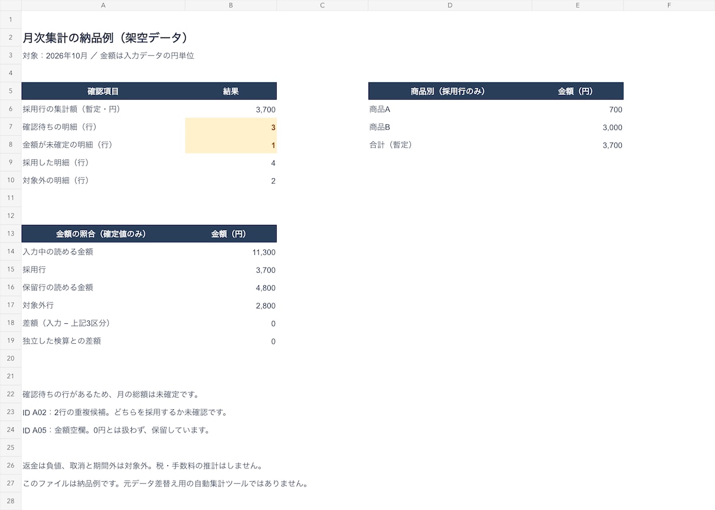This screenshot has height=510, width=715.
Task: Click the 0 value beside 差額（入力 − 上記3区分）
Action: (231, 323)
